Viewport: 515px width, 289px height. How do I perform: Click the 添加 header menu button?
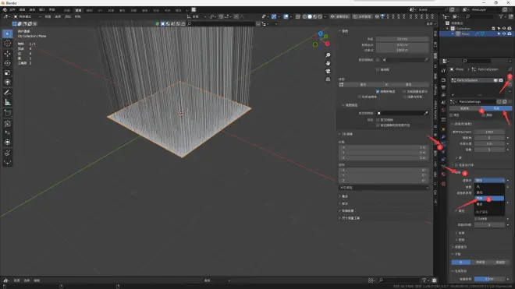click(68, 16)
